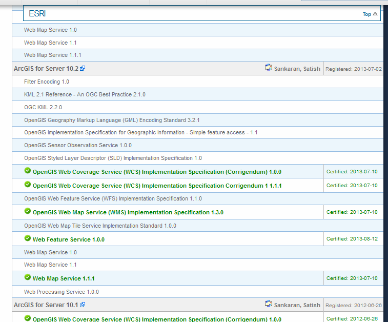Click Certified 2013-07-10 beside WCS Corrigendum 1 1.1.1
The width and height of the screenshot is (388, 322).
point(352,186)
